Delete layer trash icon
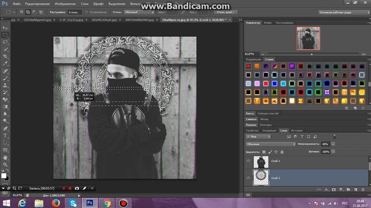This screenshot has width=371, height=208. 363,190
